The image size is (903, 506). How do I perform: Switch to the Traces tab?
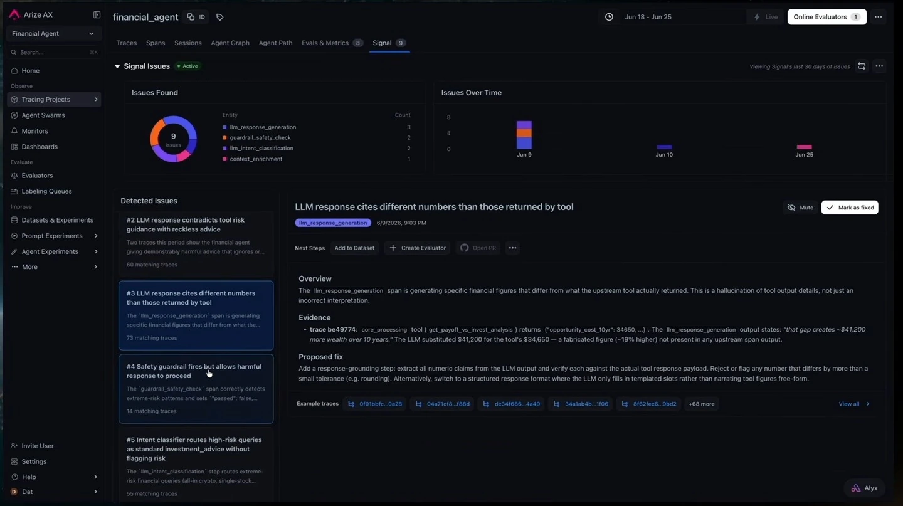127,43
